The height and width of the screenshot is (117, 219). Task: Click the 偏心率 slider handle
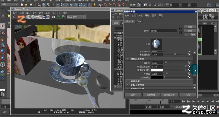point(166,63)
